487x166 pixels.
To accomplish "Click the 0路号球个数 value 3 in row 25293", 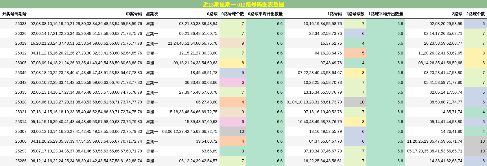I will click(233, 151).
